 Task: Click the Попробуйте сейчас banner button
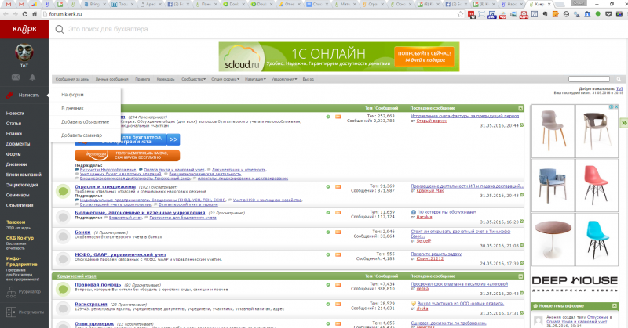[x=425, y=56]
